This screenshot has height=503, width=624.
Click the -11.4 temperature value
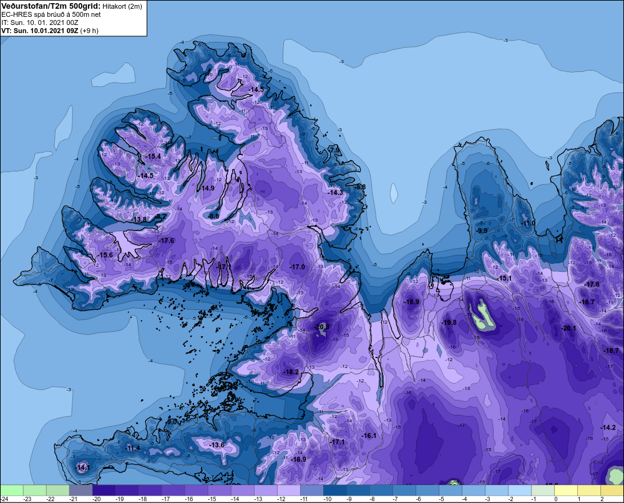133,449
